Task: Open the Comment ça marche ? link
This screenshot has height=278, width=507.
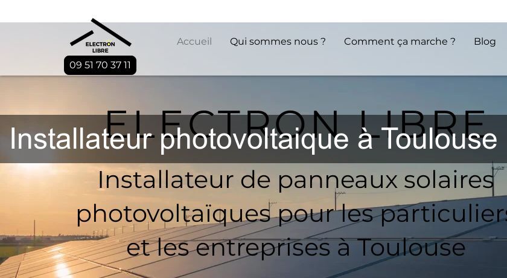Action: pyautogui.click(x=400, y=42)
